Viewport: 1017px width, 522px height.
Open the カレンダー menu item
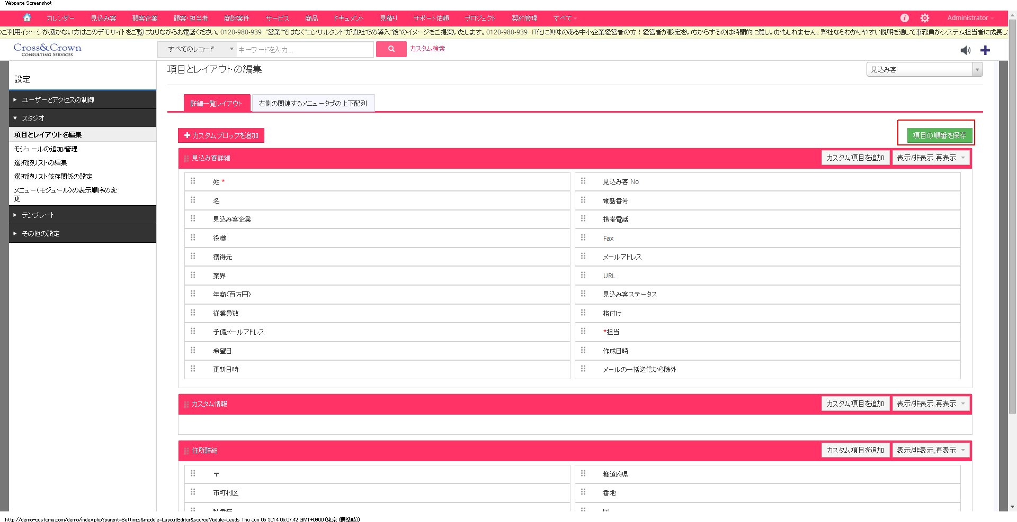coord(60,18)
